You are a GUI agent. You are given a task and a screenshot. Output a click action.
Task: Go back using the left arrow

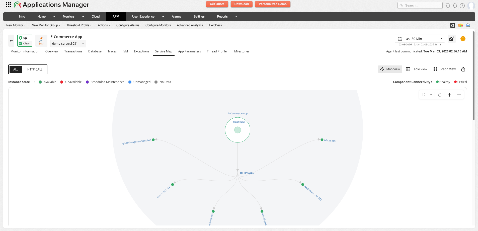(x=11, y=41)
